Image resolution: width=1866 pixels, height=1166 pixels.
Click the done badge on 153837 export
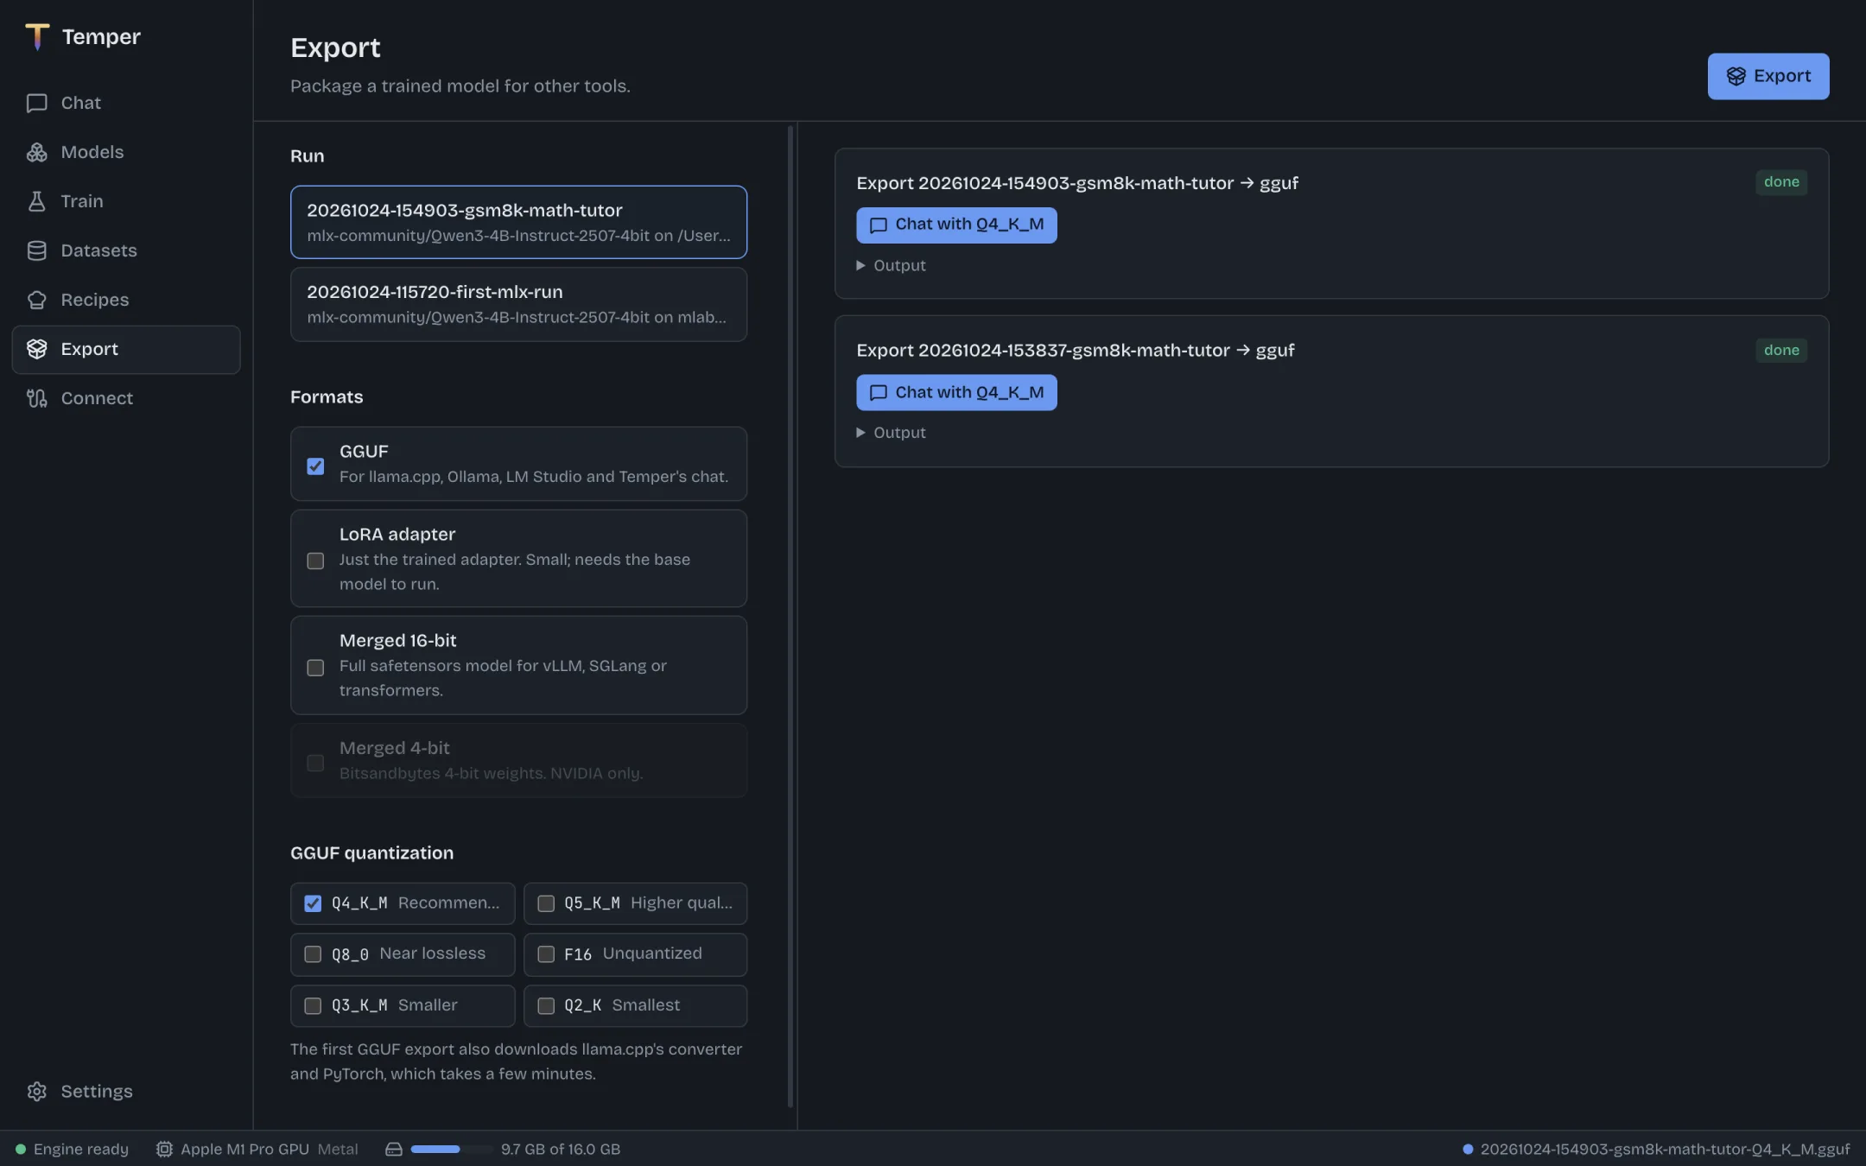click(1781, 350)
